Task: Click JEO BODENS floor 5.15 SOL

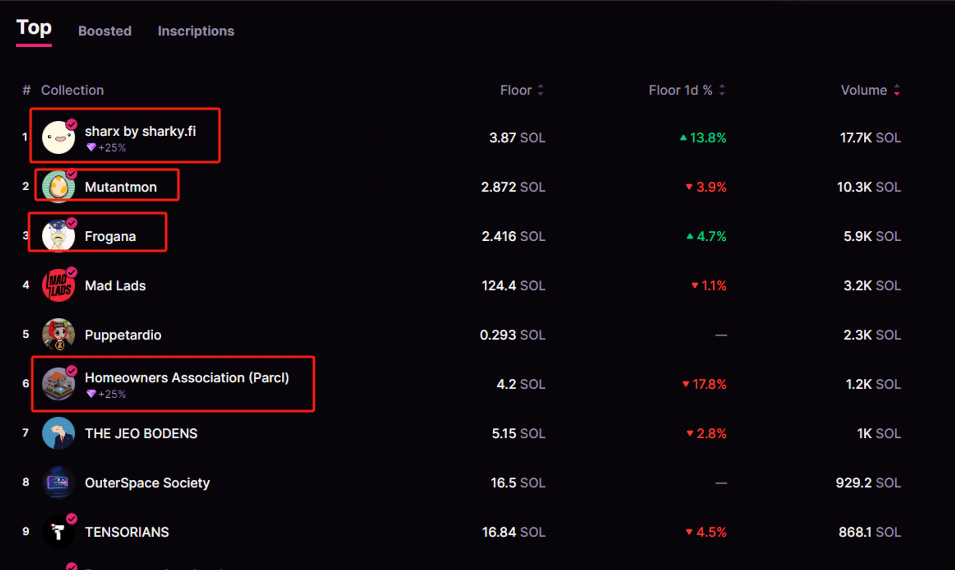Action: pyautogui.click(x=519, y=433)
